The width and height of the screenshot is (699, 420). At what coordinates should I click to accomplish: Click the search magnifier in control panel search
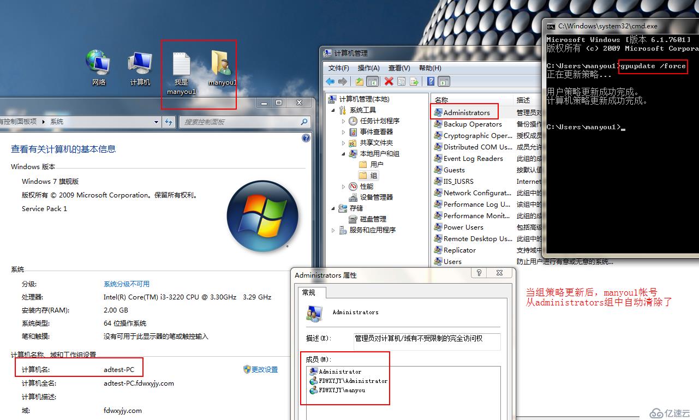pos(304,122)
